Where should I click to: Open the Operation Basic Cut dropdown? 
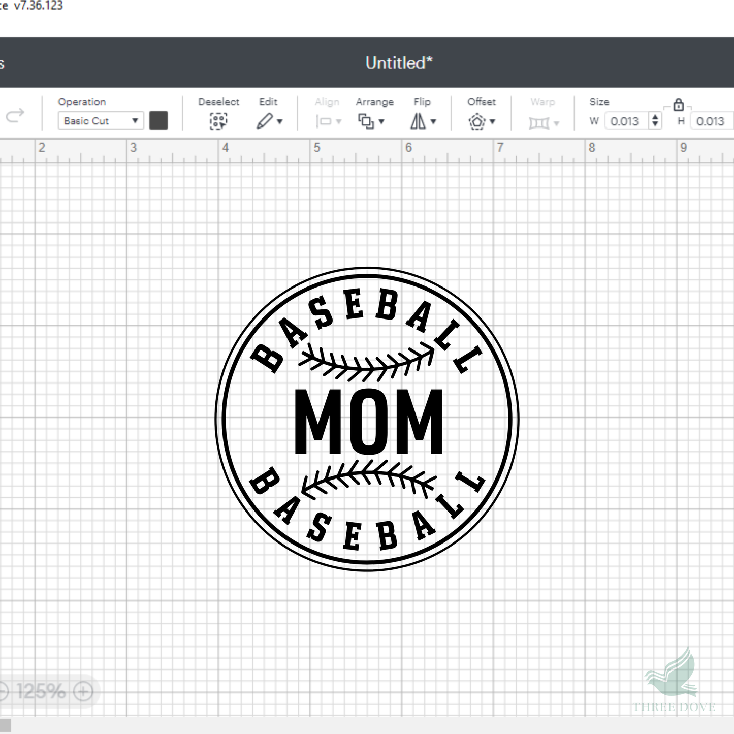(x=101, y=121)
